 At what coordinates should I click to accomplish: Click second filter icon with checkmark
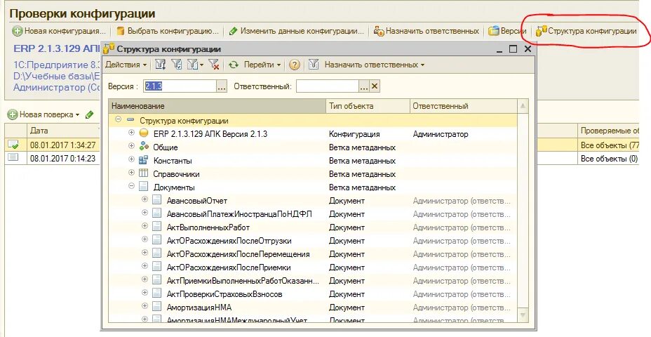(177, 65)
